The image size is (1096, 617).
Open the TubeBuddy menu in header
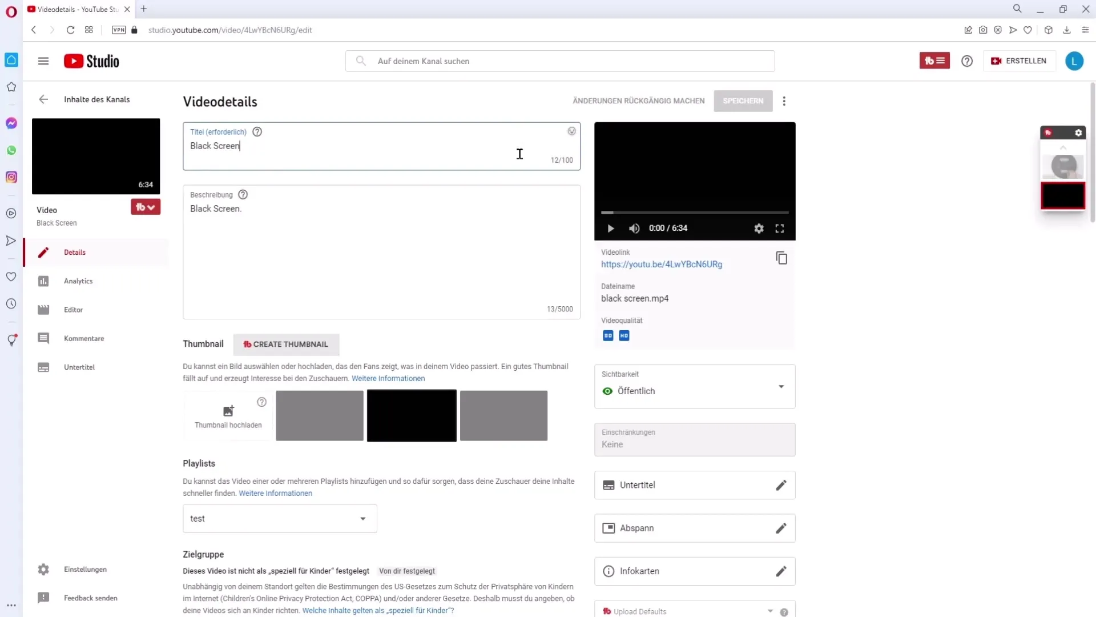934,61
